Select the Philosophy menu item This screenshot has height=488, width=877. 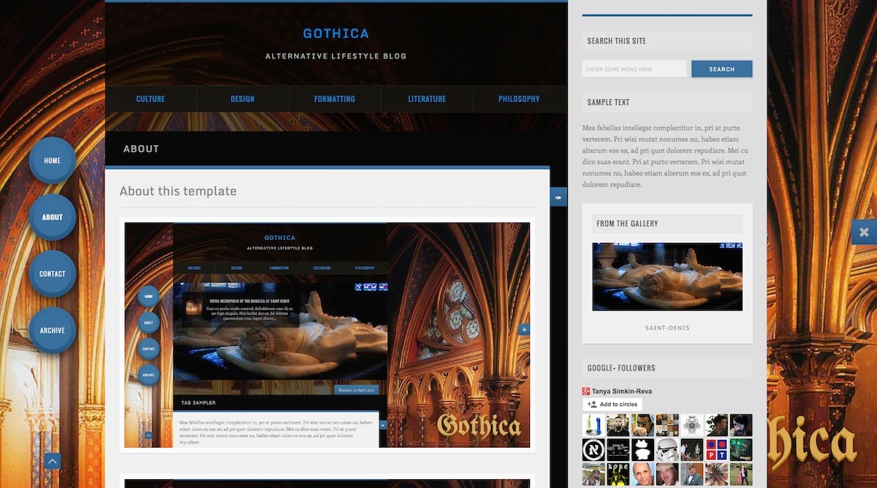pos(519,99)
